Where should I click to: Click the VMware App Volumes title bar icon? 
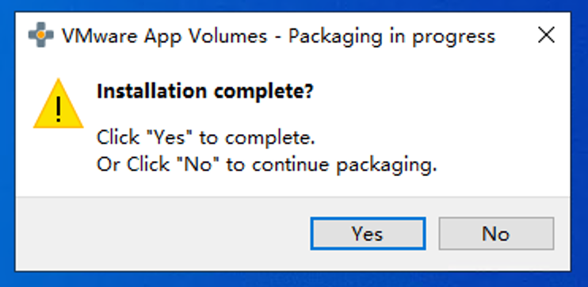click(x=41, y=35)
